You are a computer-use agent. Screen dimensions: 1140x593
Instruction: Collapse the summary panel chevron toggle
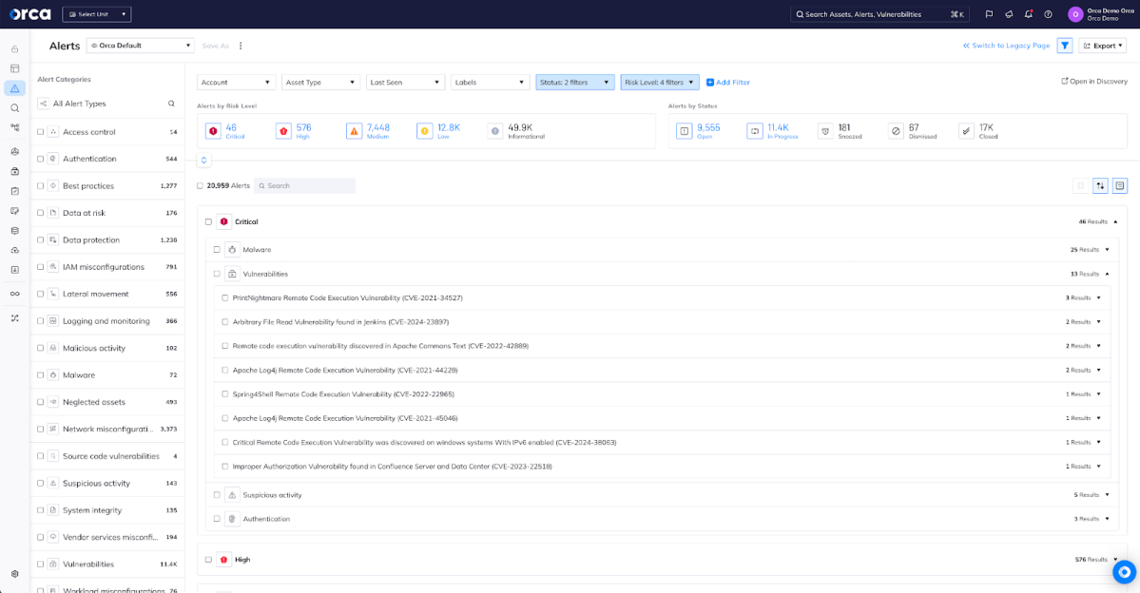203,160
